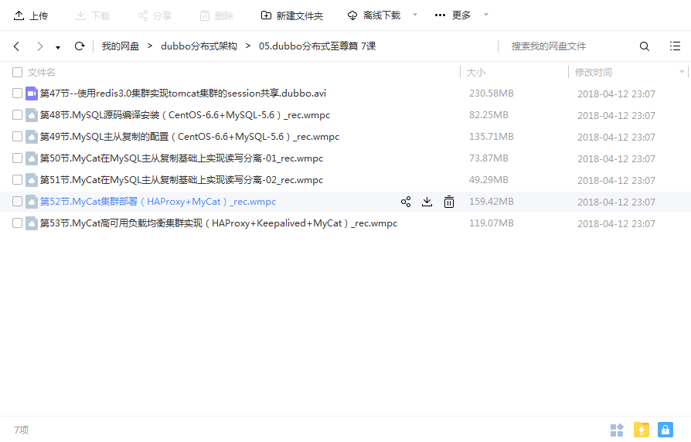Navigate to 我的网盘 breadcrumb
The image size is (691, 442).
click(x=121, y=46)
